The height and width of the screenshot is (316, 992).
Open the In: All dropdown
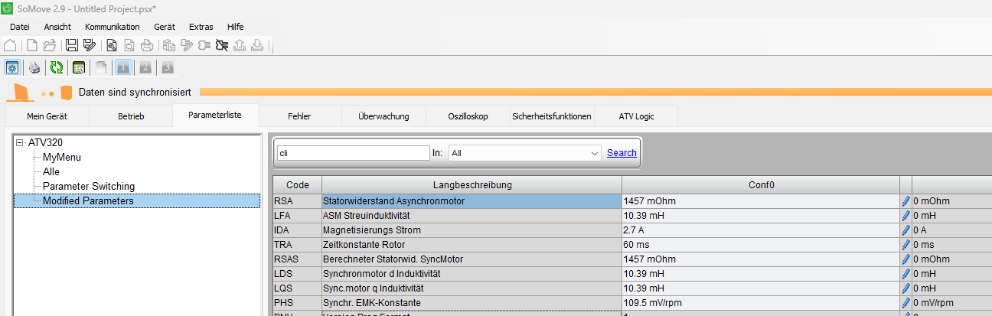(525, 153)
